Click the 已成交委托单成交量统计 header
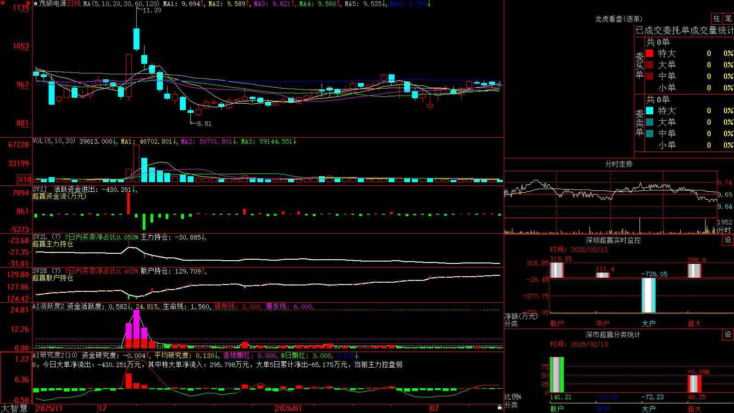 [684, 30]
